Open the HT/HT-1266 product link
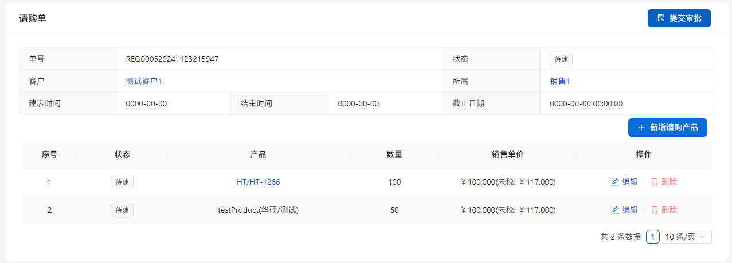732x263 pixels. click(x=258, y=182)
